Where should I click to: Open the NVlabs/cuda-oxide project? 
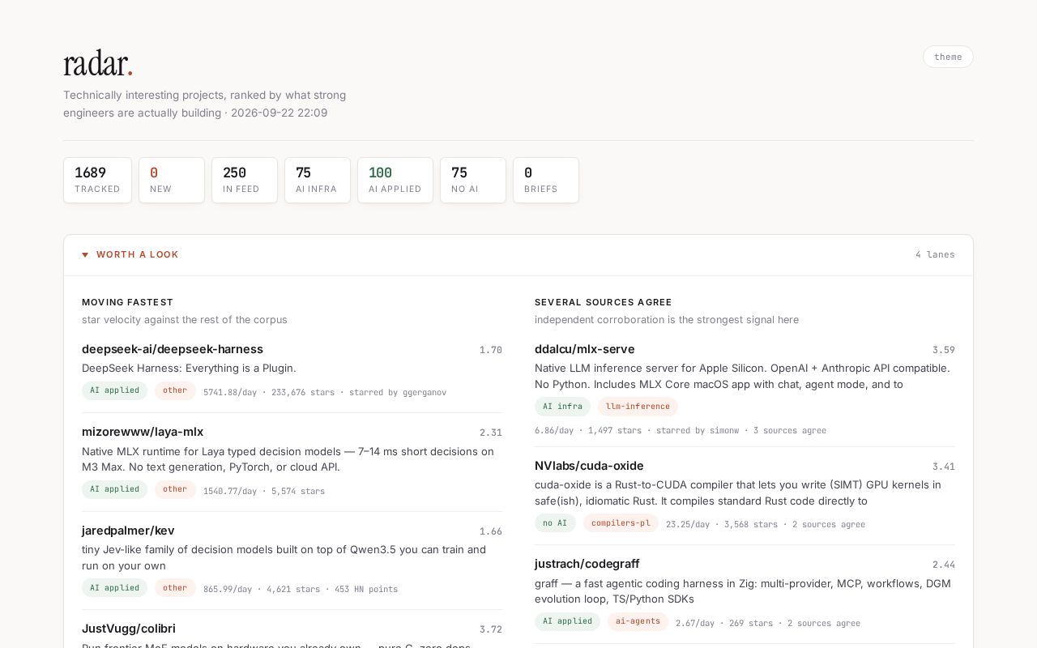point(589,466)
